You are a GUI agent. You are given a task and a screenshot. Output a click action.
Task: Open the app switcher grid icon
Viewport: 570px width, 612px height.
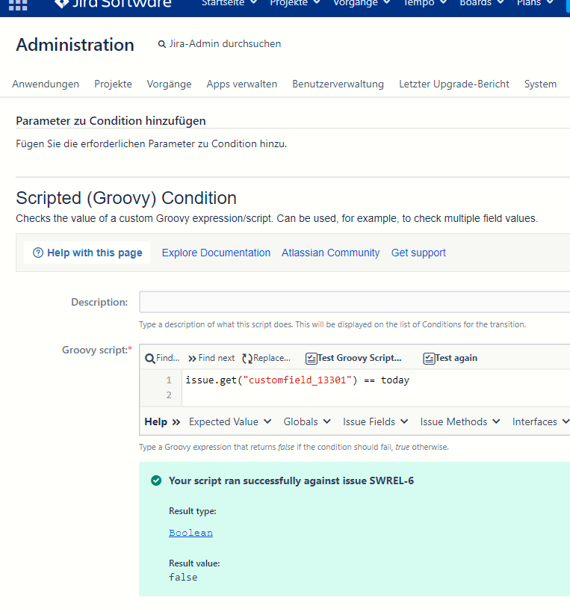[18, 4]
